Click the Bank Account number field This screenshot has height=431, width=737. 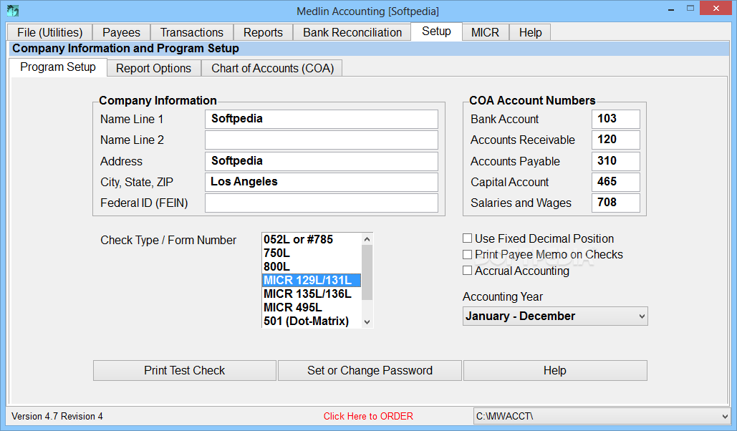pyautogui.click(x=616, y=119)
